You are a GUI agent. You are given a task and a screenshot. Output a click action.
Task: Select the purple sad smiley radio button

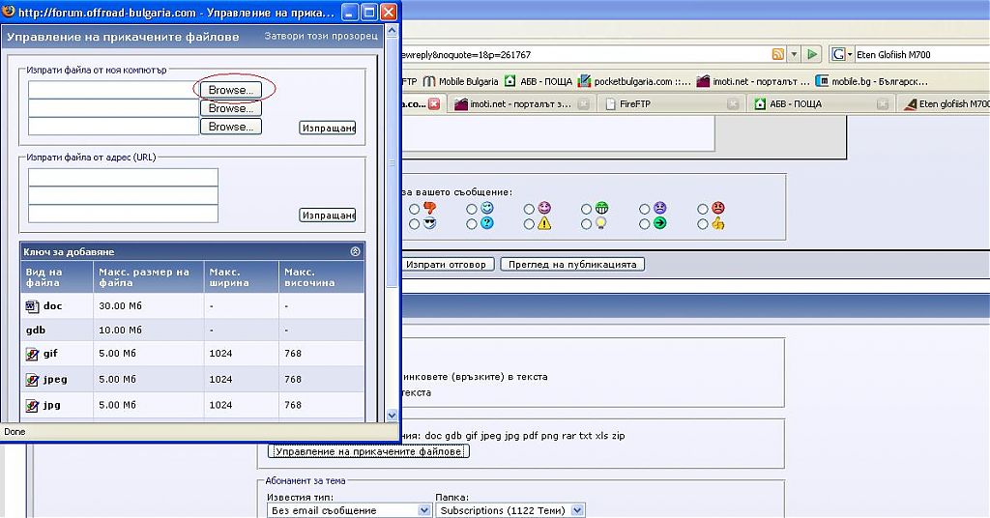point(645,209)
